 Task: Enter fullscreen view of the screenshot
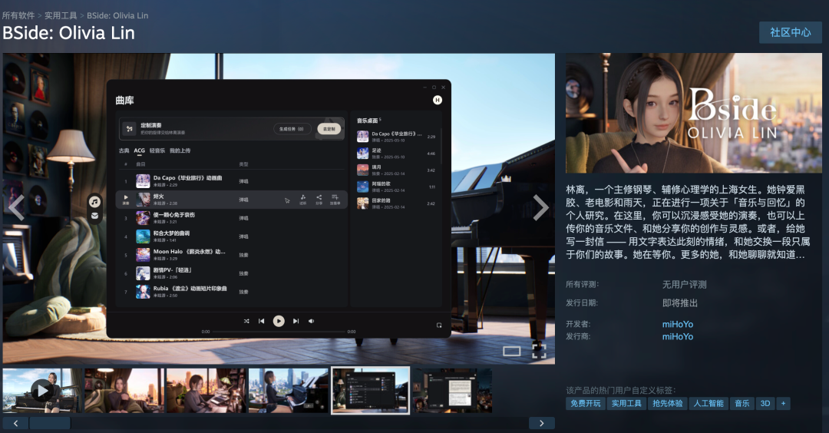click(539, 351)
